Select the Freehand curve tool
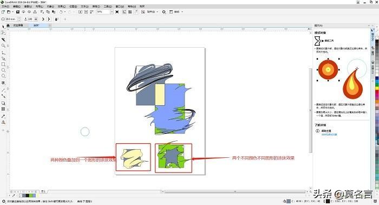This screenshot has width=379, height=205. (3, 53)
